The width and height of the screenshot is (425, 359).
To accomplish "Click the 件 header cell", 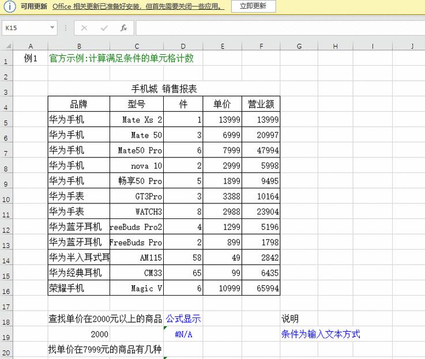I will tap(183, 104).
